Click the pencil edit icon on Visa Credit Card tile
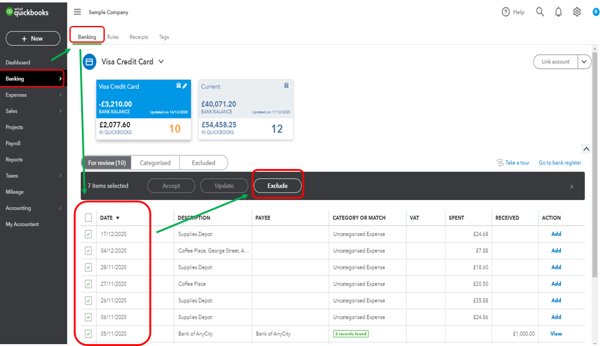This screenshot has width=600, height=346. pyautogui.click(x=185, y=85)
